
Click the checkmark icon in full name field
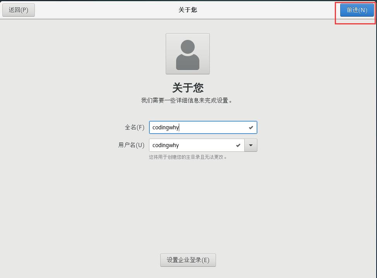coord(251,127)
